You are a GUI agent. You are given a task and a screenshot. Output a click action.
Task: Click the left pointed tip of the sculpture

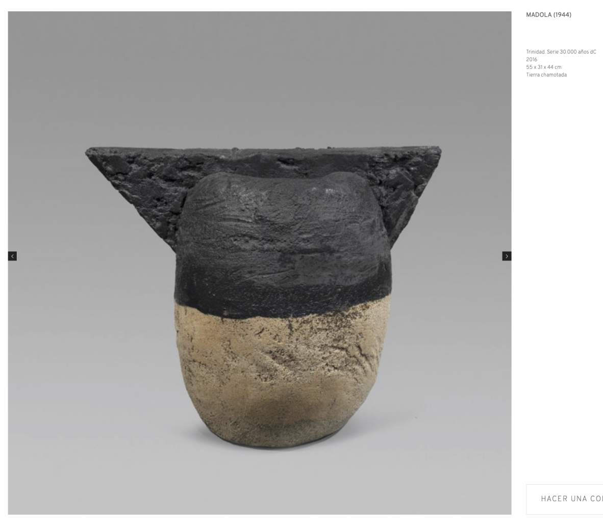coord(89,152)
